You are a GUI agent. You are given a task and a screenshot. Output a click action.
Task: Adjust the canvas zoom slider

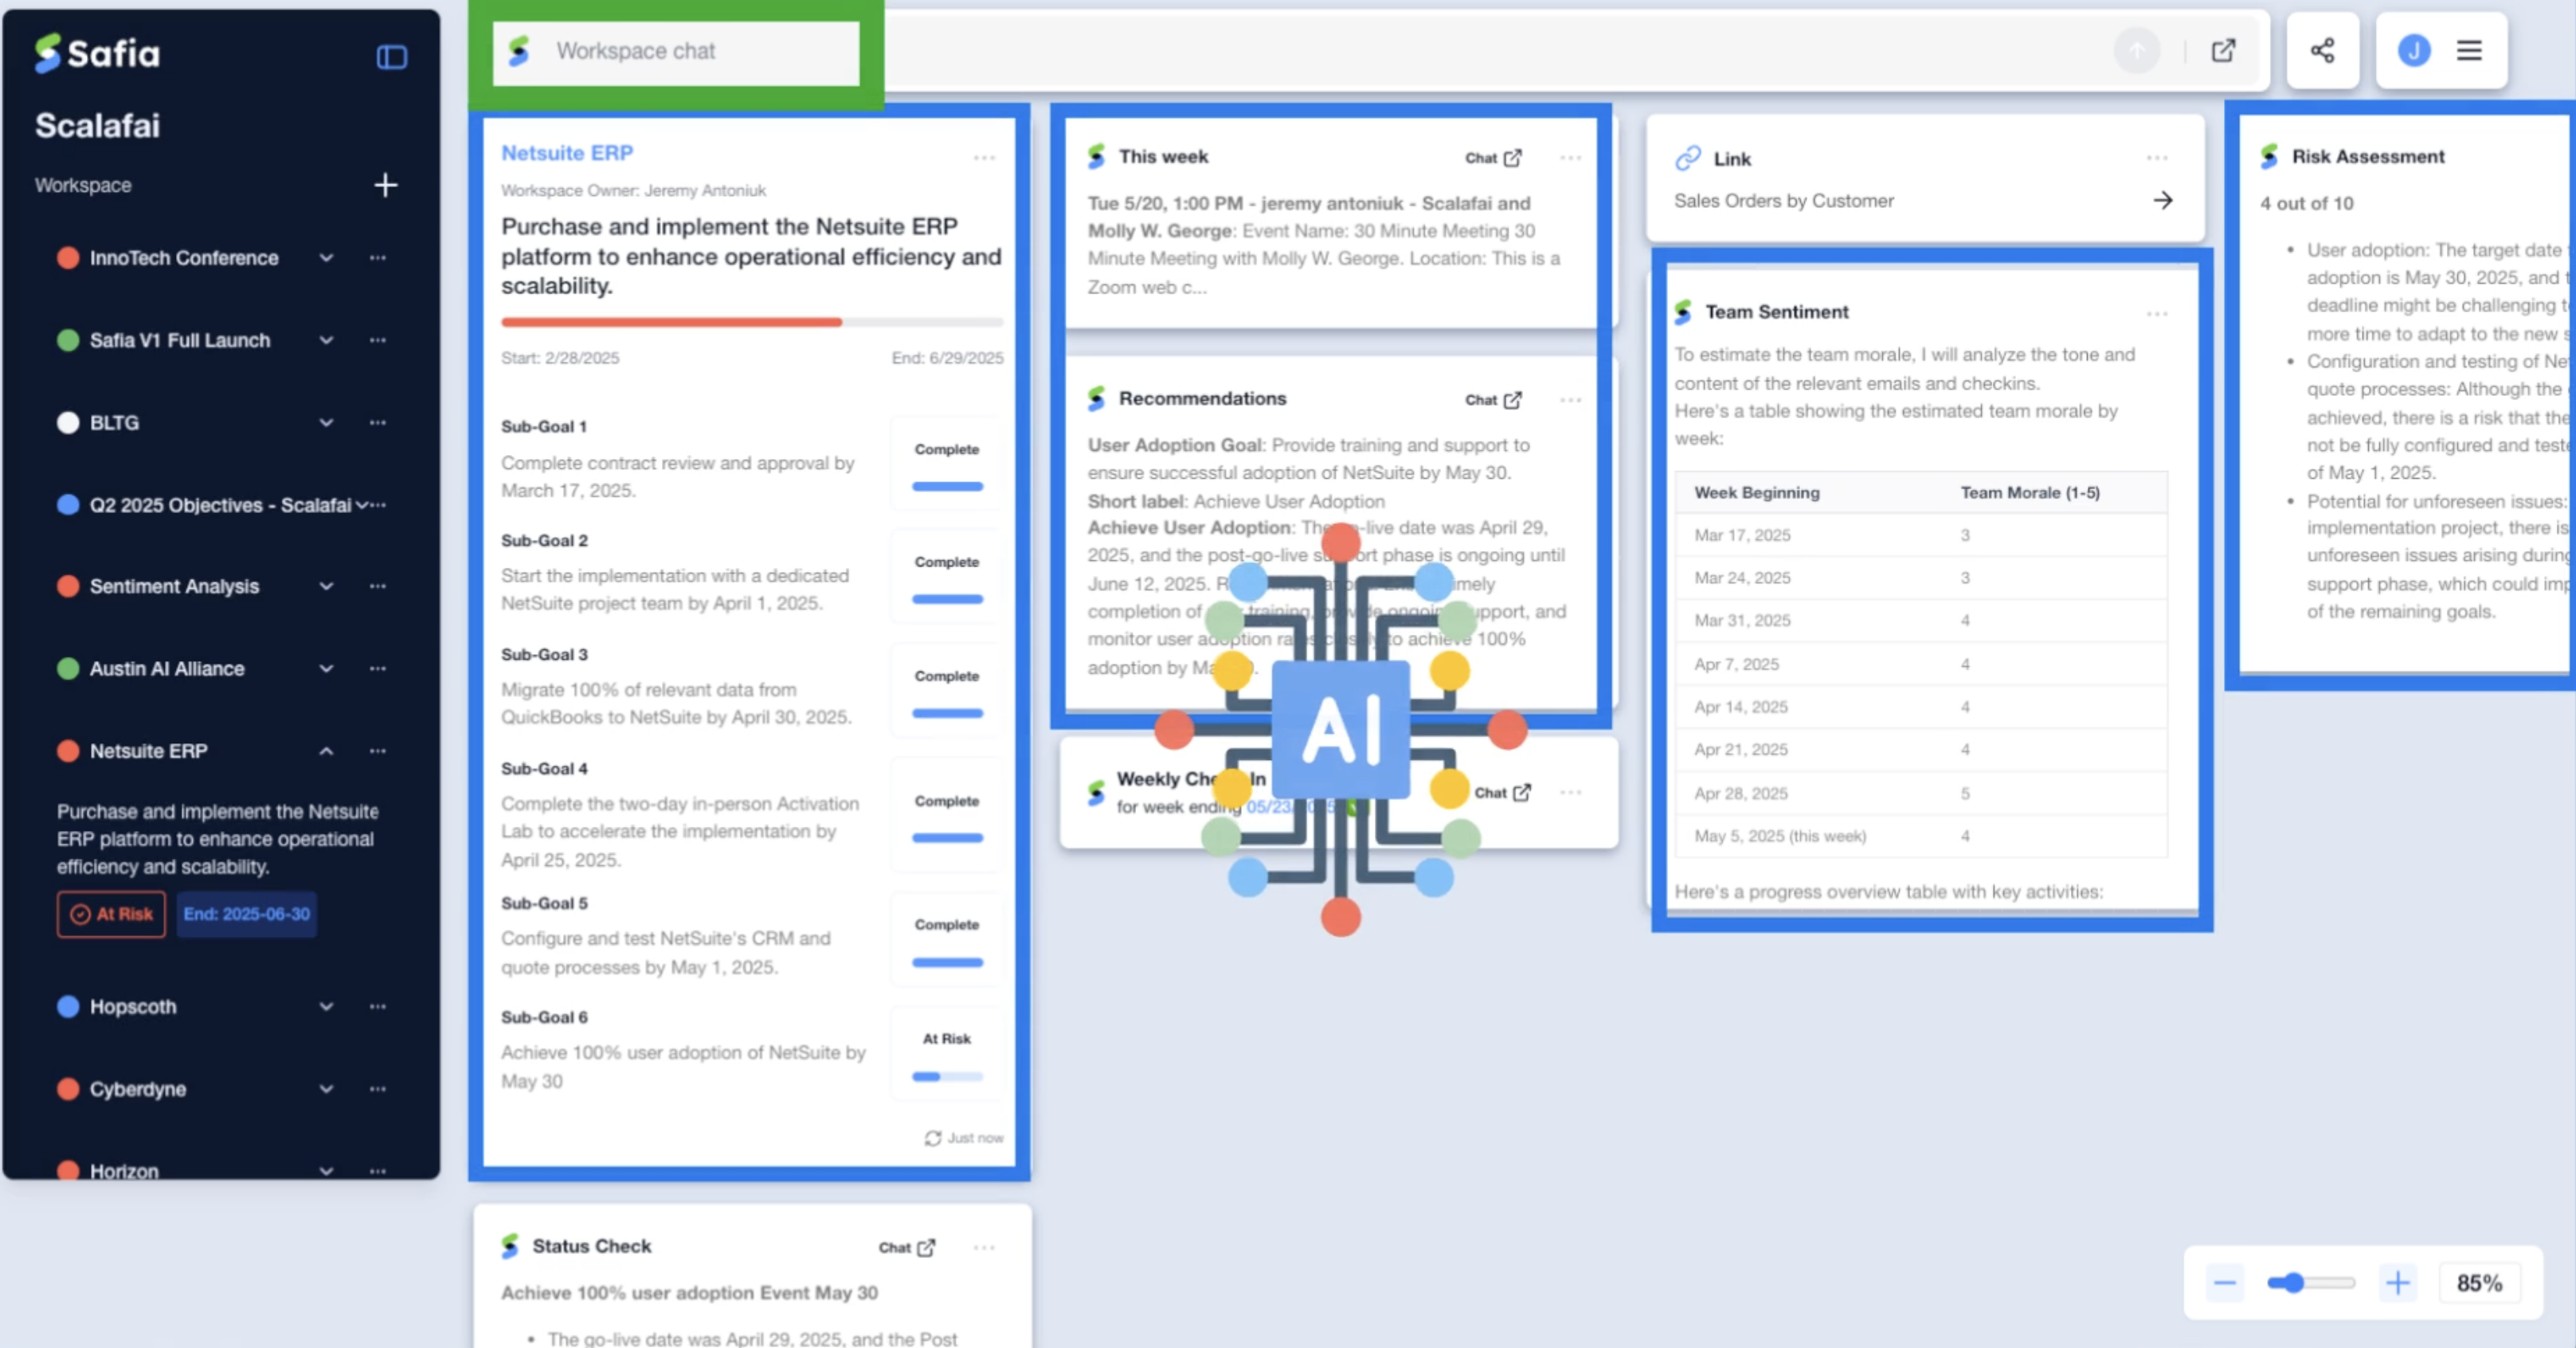(x=2310, y=1283)
